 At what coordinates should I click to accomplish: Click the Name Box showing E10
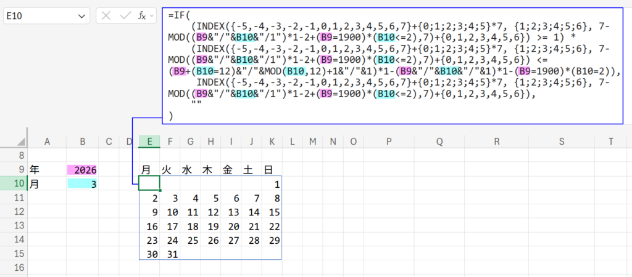pyautogui.click(x=38, y=16)
